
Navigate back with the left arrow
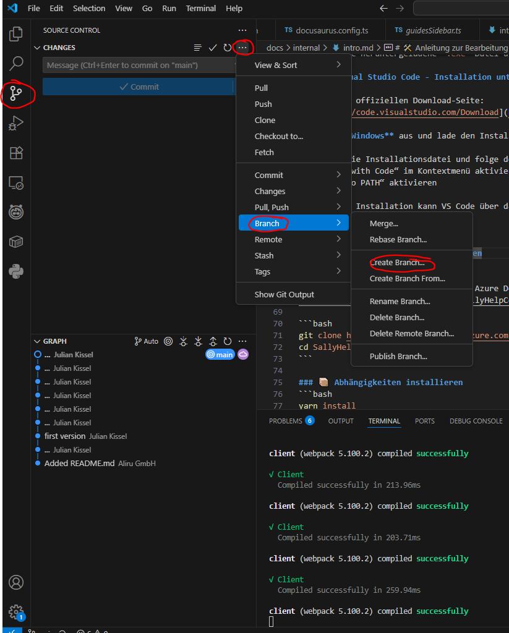383,8
